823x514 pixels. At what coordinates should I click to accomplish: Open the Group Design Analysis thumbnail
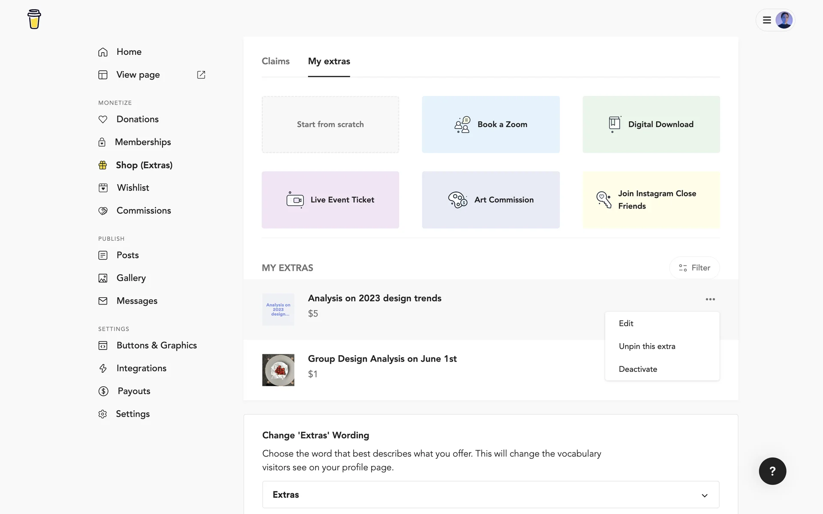(278, 370)
